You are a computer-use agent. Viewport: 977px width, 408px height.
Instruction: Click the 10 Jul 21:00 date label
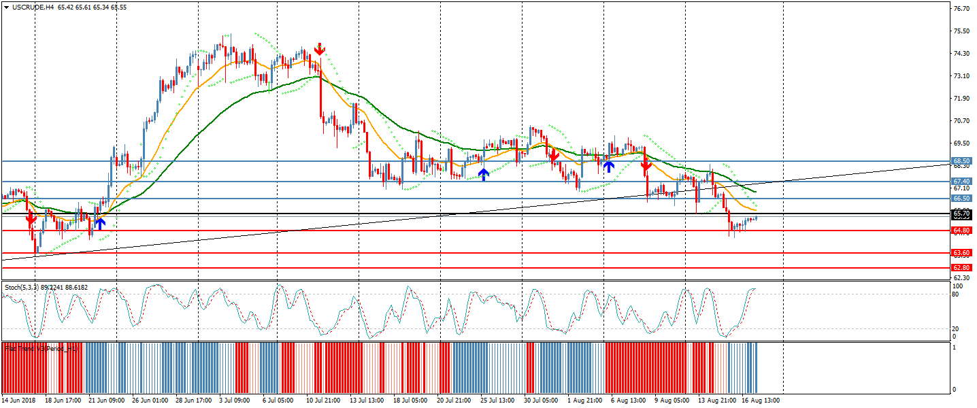322,400
